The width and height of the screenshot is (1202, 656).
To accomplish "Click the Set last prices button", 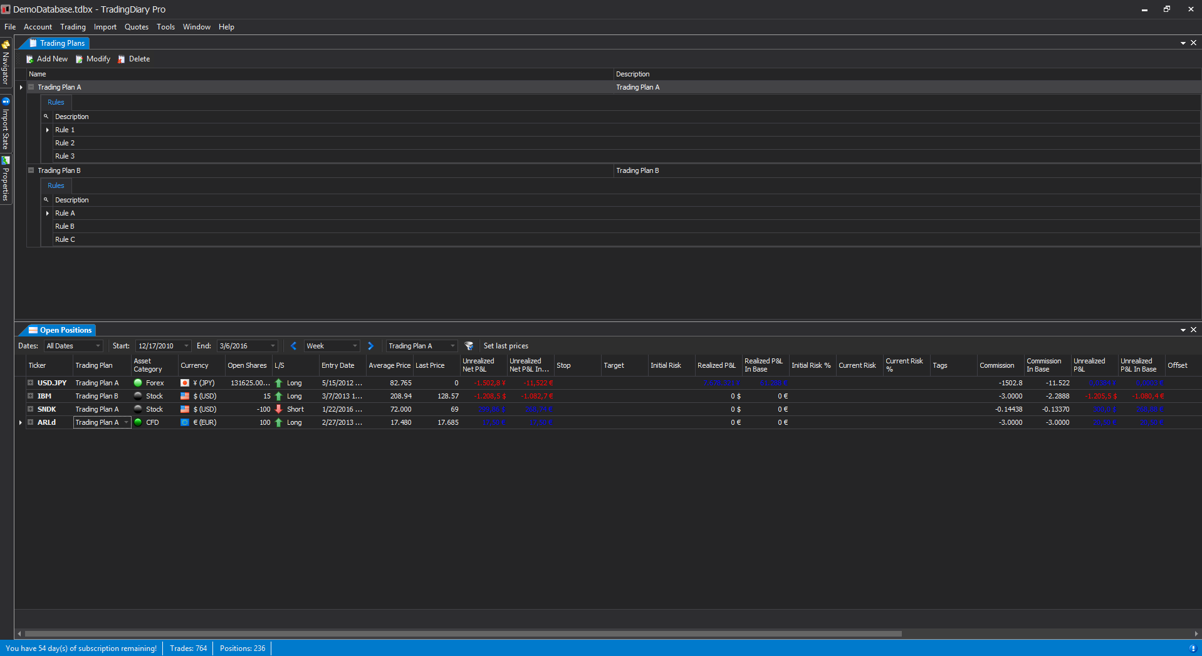I will pyautogui.click(x=506, y=346).
